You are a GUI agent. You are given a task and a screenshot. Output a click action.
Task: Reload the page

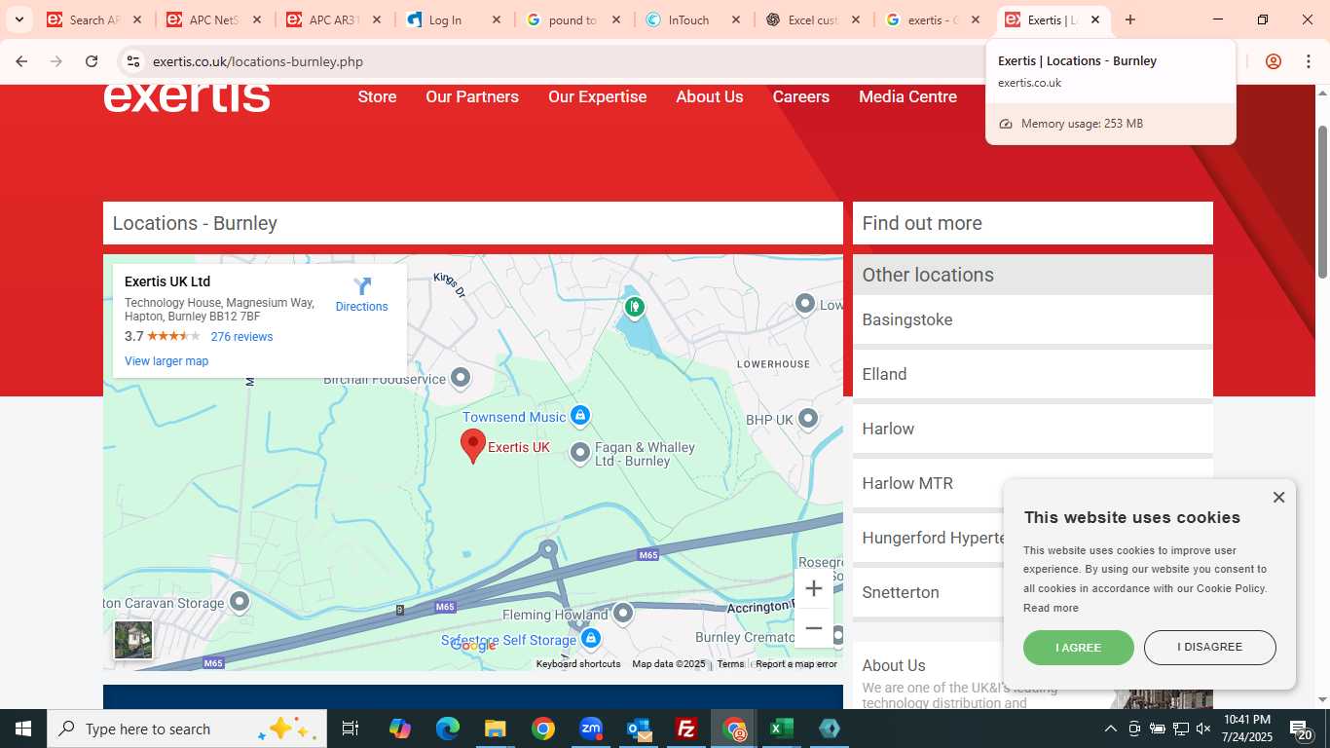tap(92, 61)
